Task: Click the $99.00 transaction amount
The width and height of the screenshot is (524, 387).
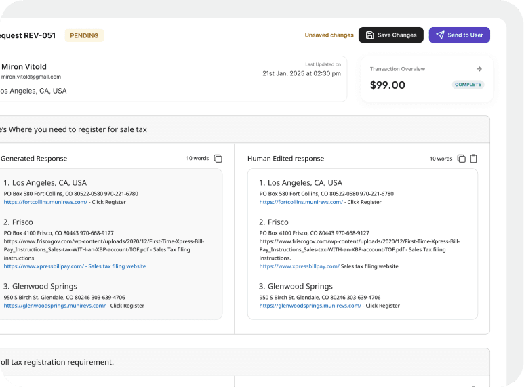Action: click(x=387, y=85)
